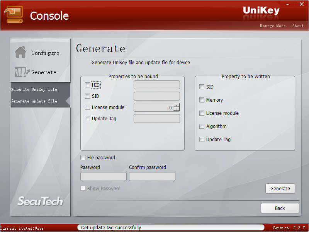Check SID under Property to be written
Image resolution: width=309 pixels, height=232 pixels.
pos(202,87)
